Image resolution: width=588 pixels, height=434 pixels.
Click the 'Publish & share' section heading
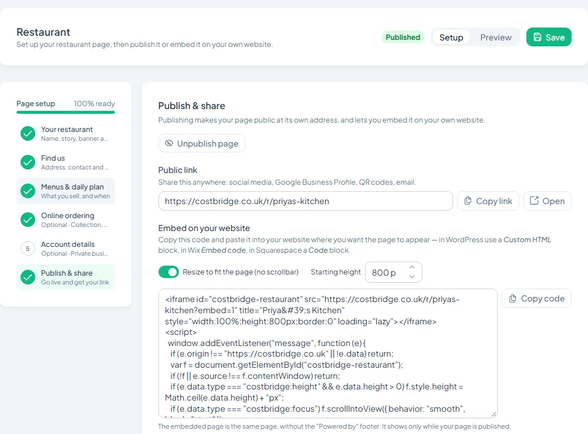[x=192, y=106]
